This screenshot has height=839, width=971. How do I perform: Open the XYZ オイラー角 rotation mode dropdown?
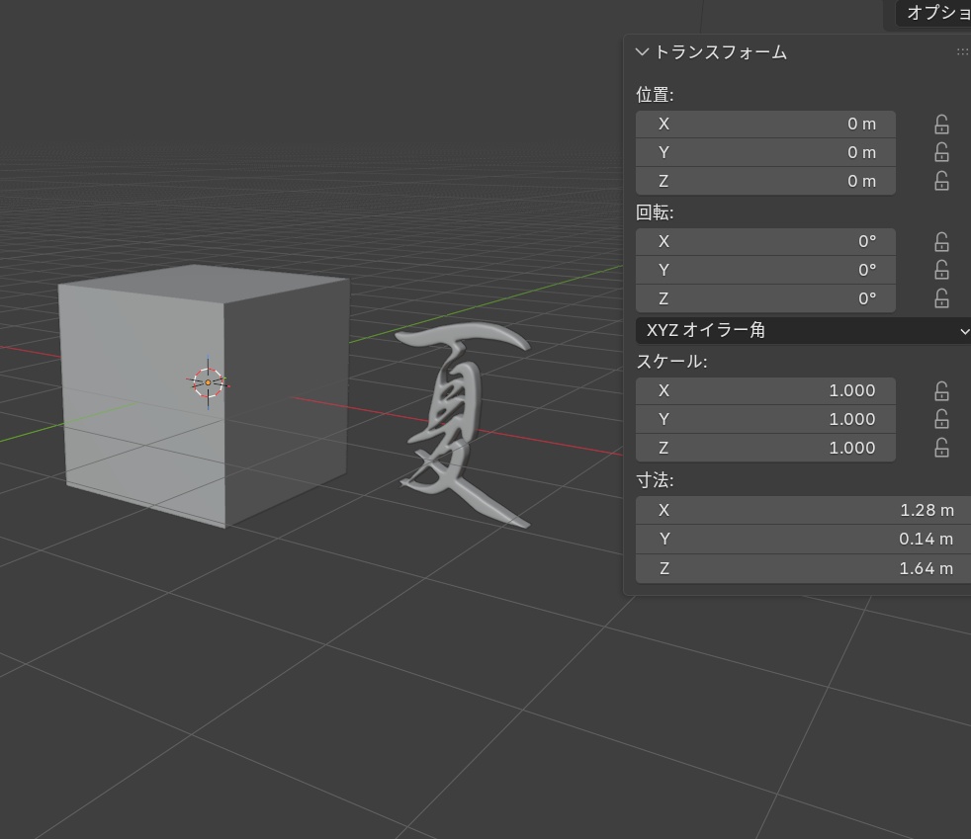(803, 330)
